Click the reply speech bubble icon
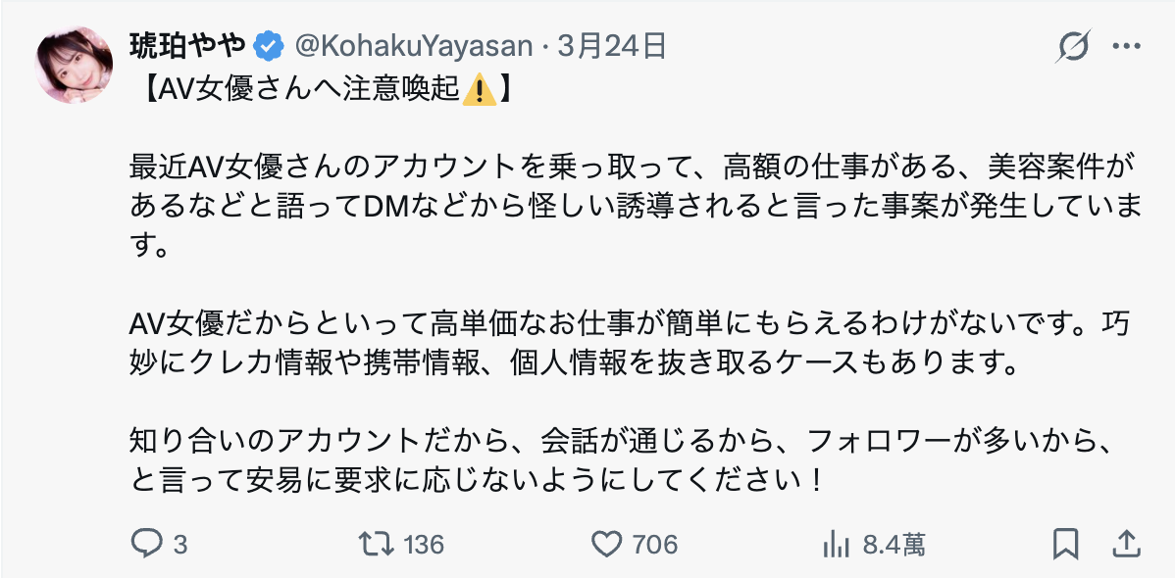Image resolution: width=1175 pixels, height=578 pixels. 145,544
